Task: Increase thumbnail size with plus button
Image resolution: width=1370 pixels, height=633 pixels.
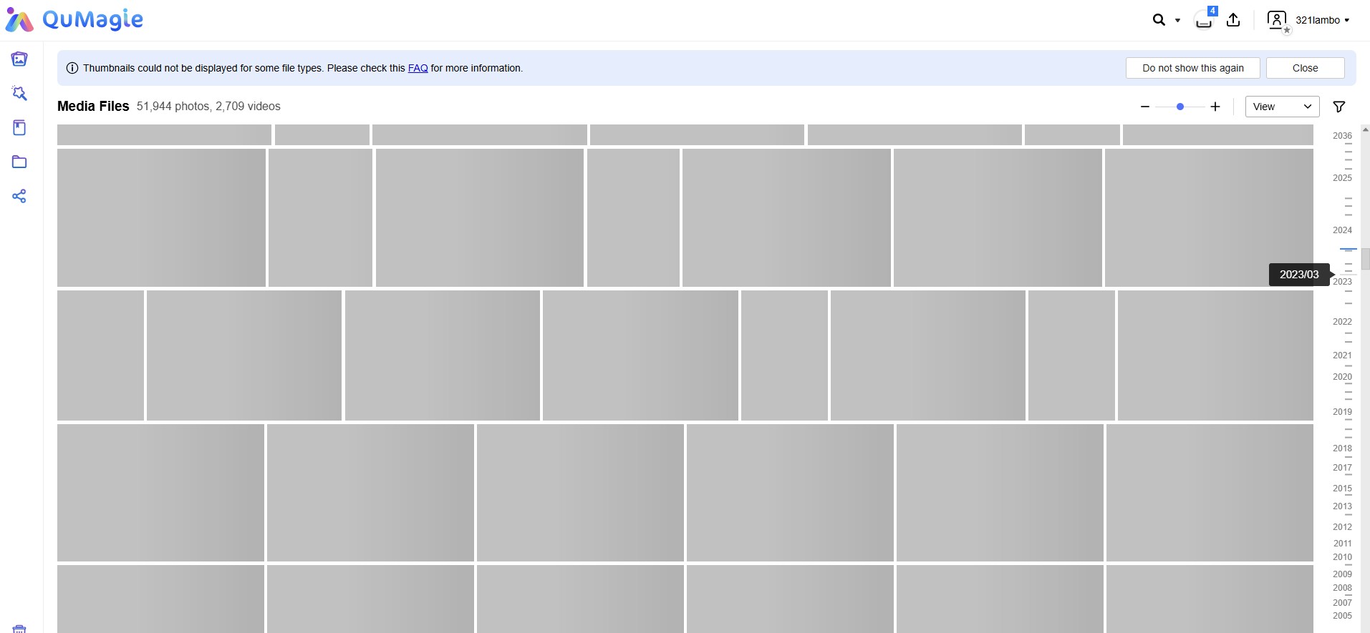Action: tap(1215, 107)
